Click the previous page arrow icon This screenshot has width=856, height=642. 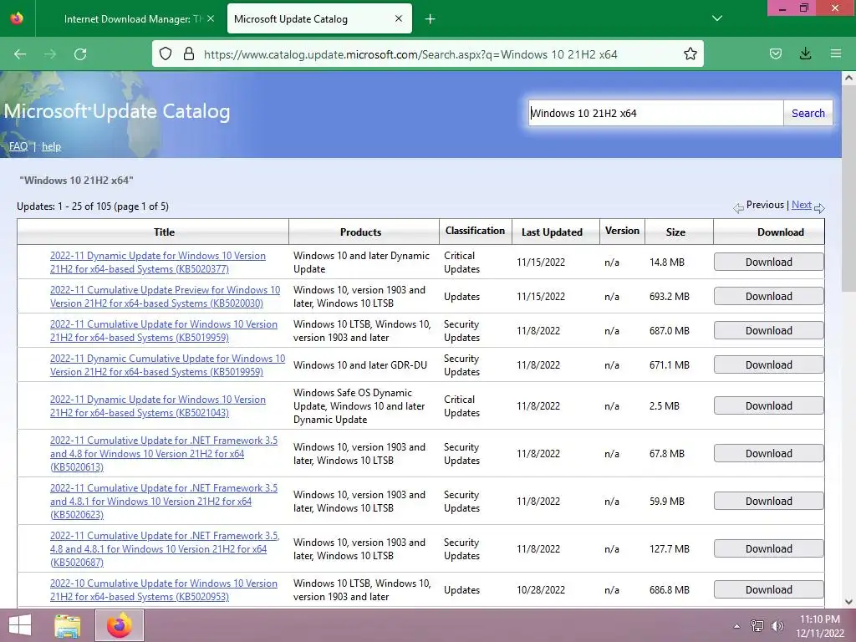tap(738, 208)
